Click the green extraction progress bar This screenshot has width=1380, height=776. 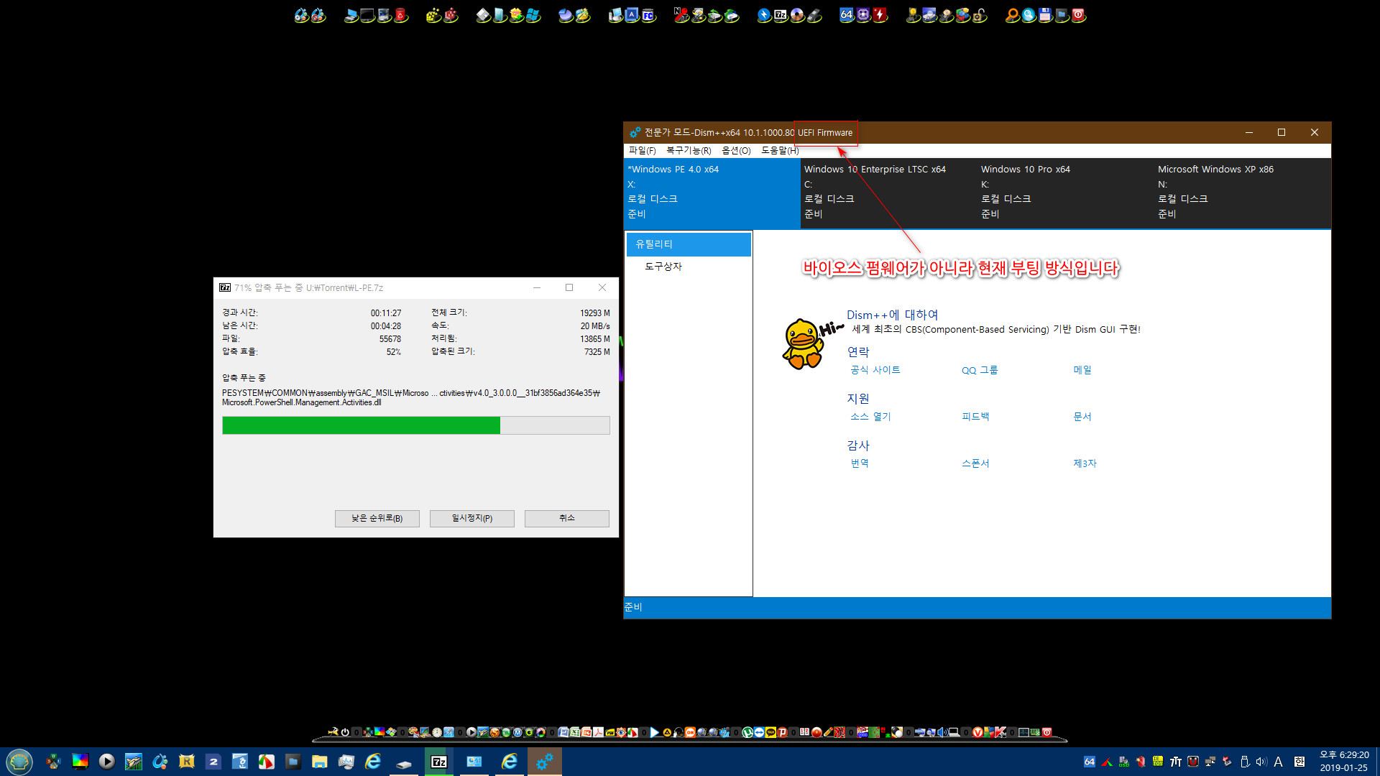point(415,425)
